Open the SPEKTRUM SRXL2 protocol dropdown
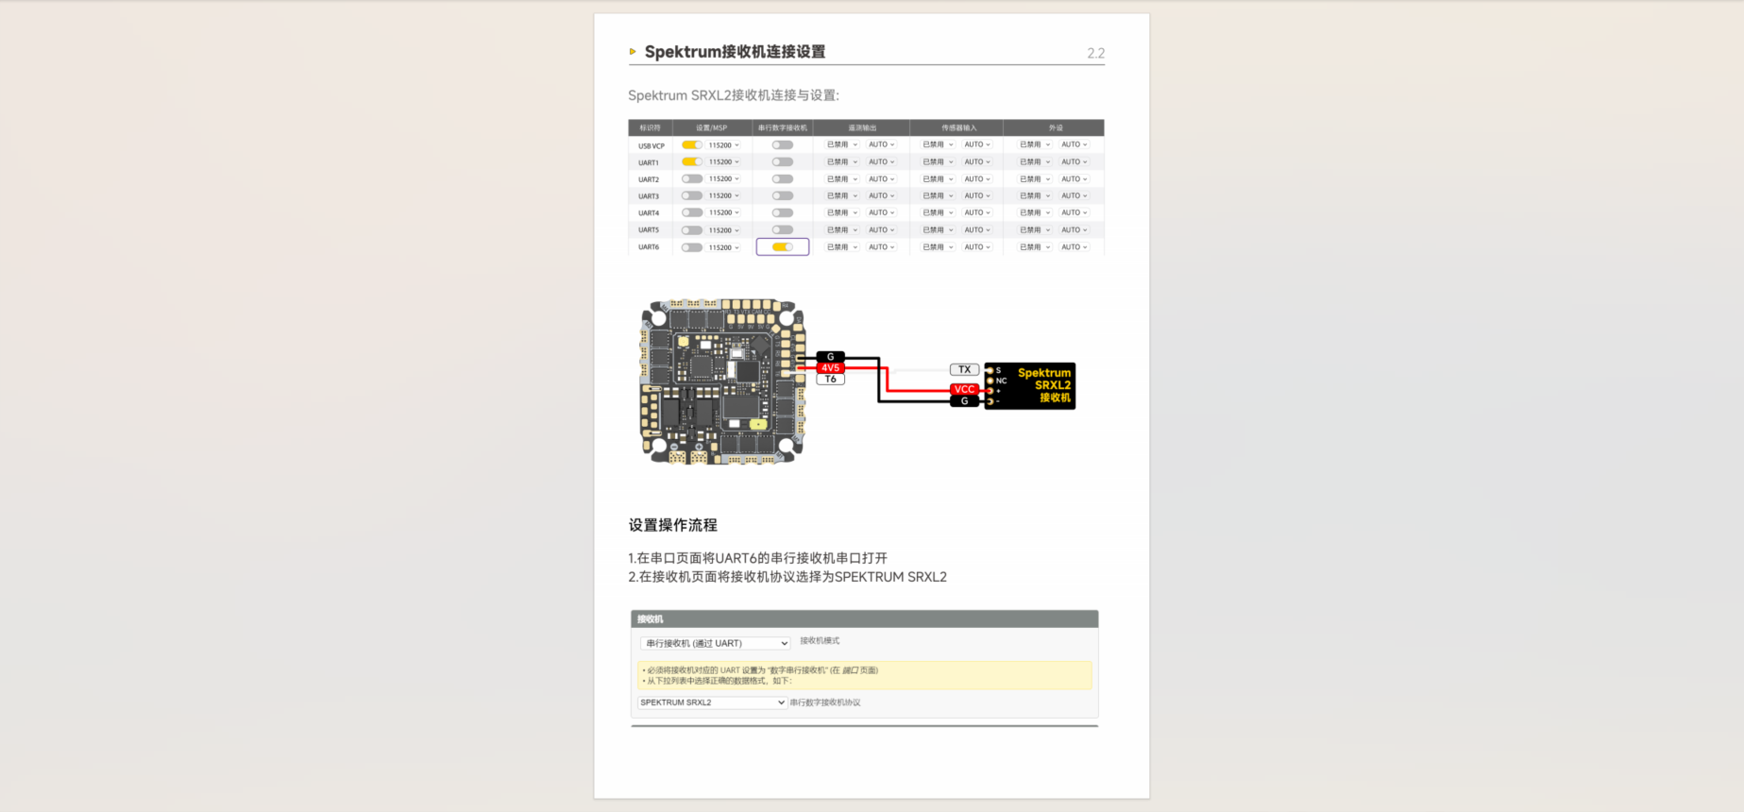1744x812 pixels. coord(712,702)
